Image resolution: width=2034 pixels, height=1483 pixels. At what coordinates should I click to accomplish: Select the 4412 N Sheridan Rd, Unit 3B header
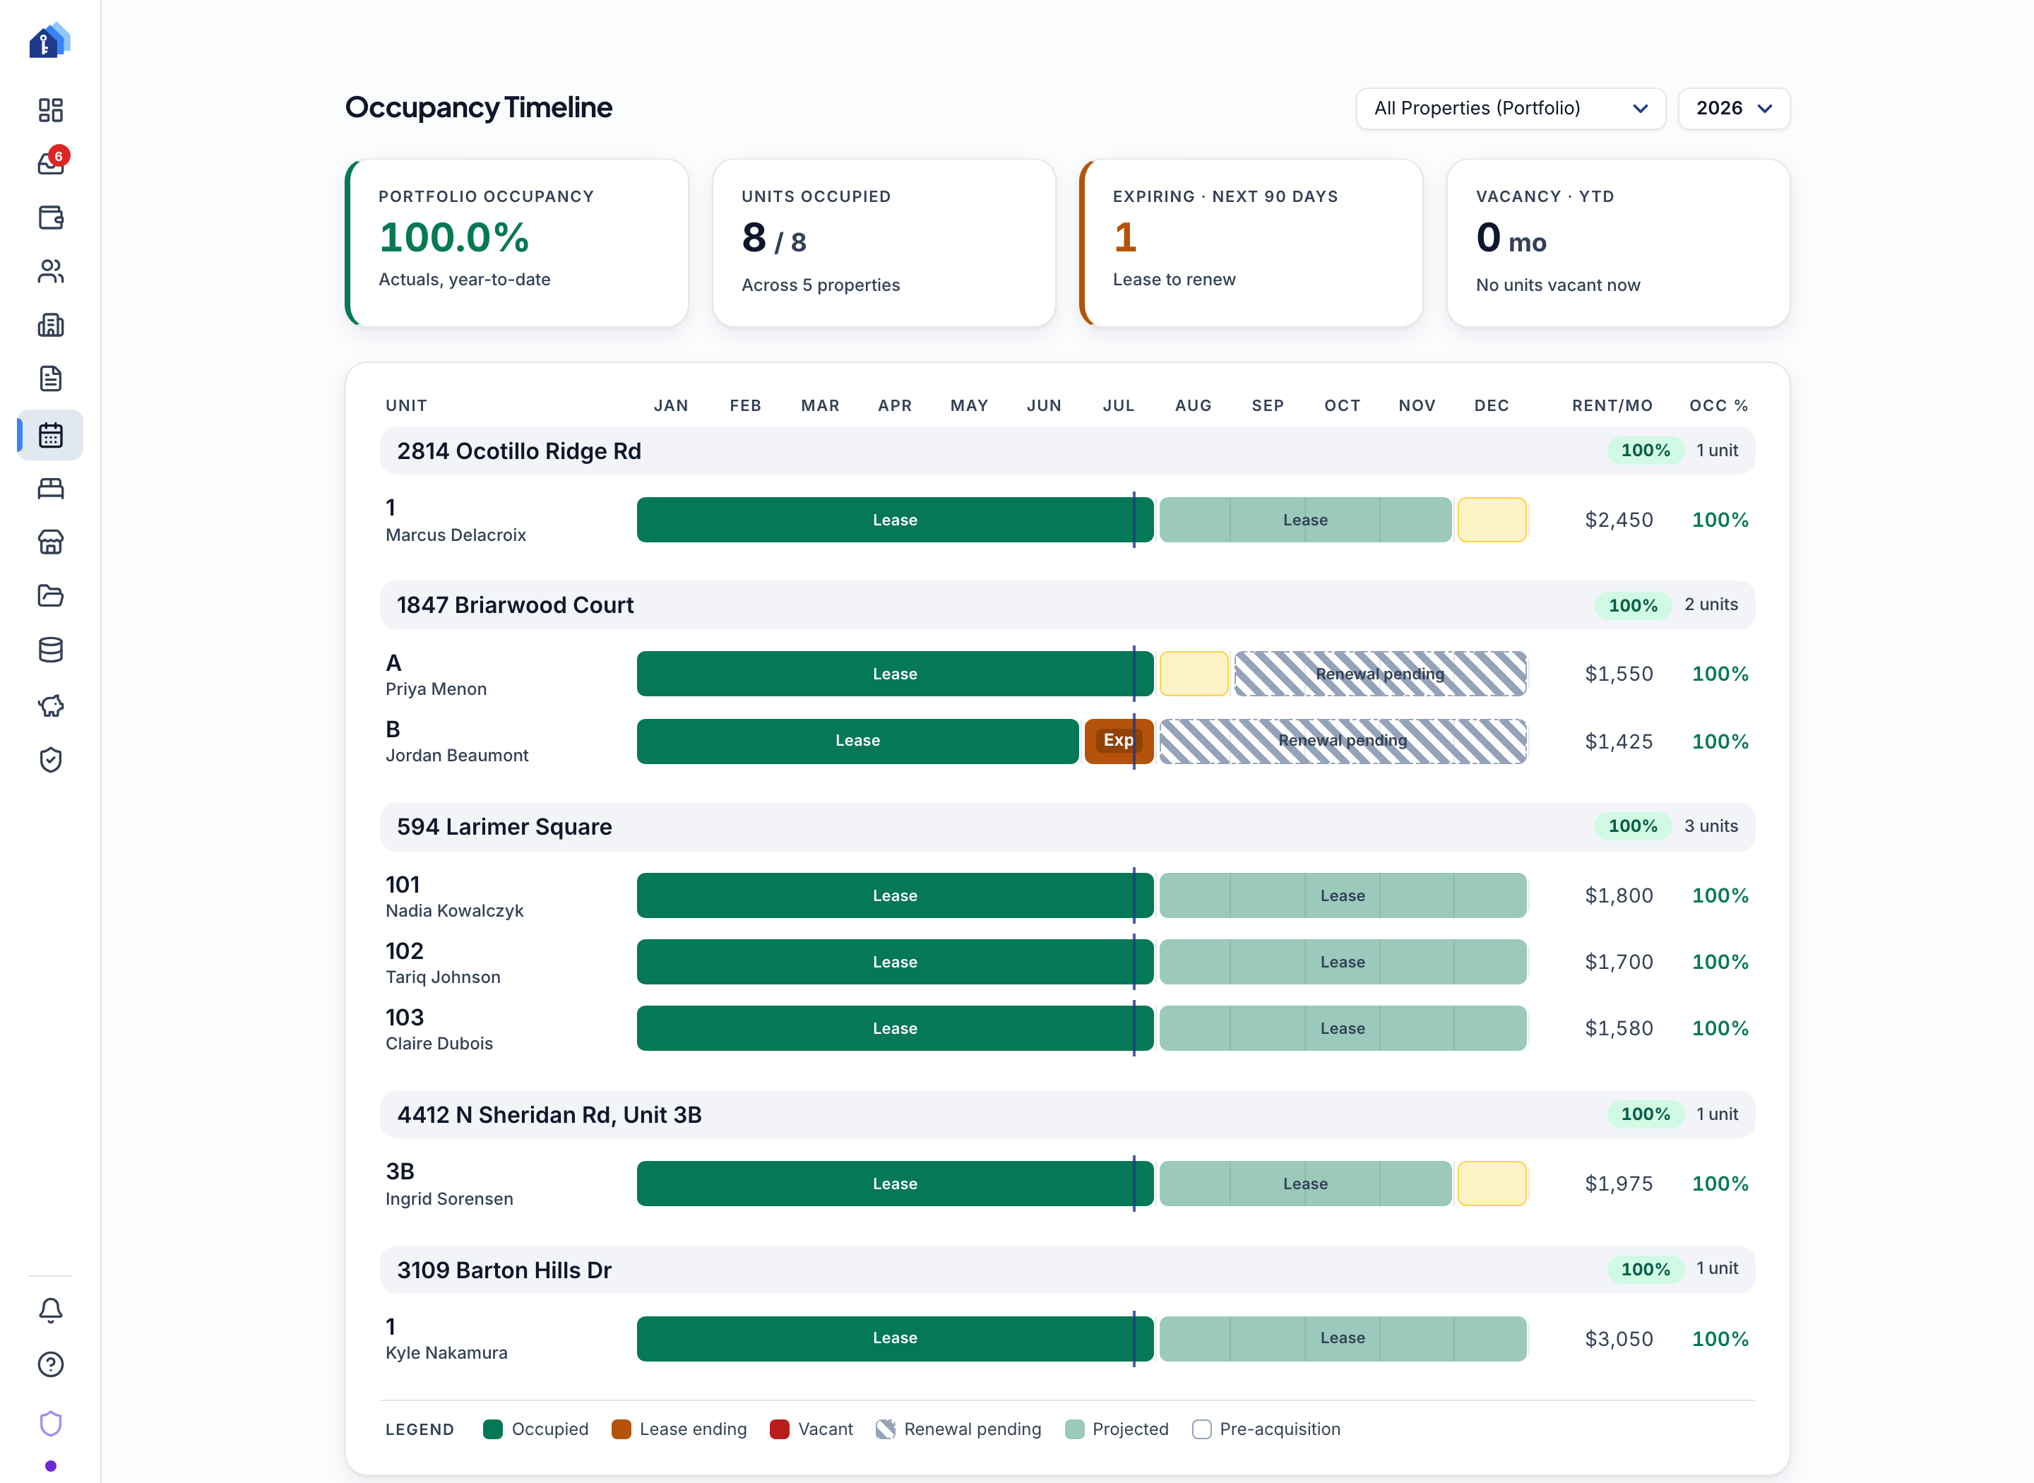[1067, 1115]
